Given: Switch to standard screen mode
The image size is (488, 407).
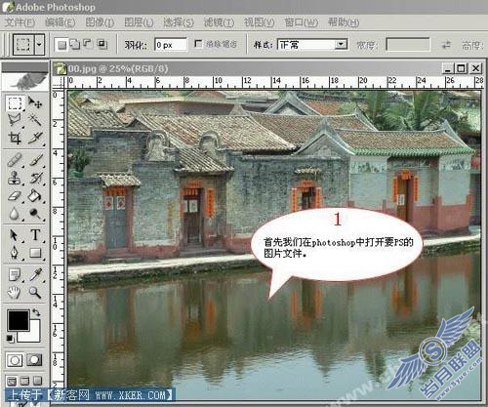Looking at the screenshot, I should tap(12, 381).
